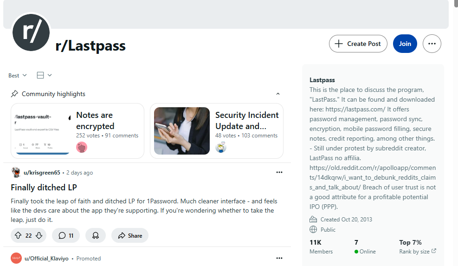458x266 pixels.
Task: Open the promoted Klaviyo post overflow menu
Action: pyautogui.click(x=279, y=258)
